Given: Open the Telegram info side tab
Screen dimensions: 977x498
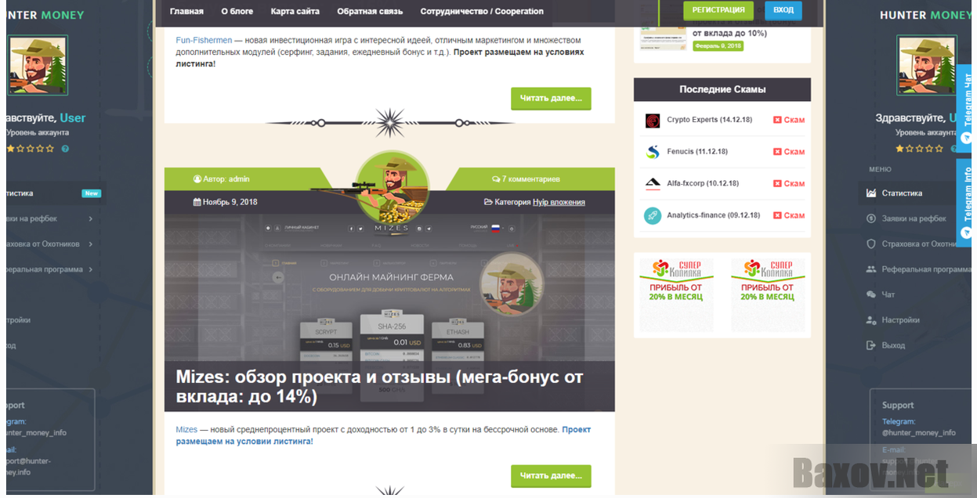Looking at the screenshot, I should click(966, 201).
